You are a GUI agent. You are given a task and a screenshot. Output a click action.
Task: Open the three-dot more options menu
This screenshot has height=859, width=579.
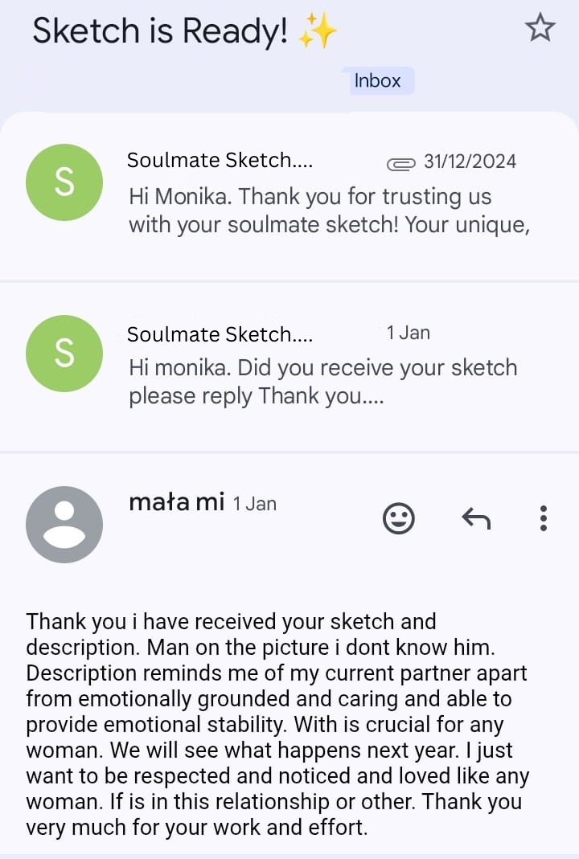pos(544,519)
